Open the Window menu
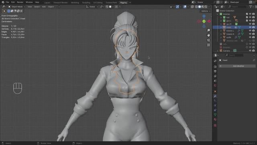The height and width of the screenshot is (145, 257). [x=29, y=2]
